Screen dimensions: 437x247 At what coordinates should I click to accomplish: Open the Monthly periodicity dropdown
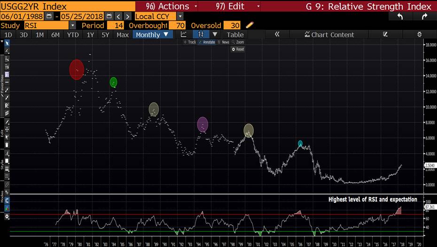pos(152,35)
